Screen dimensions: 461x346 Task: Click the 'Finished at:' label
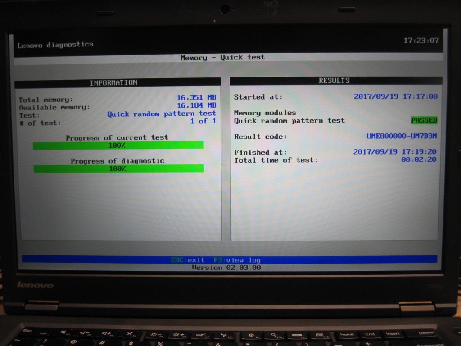260,152
